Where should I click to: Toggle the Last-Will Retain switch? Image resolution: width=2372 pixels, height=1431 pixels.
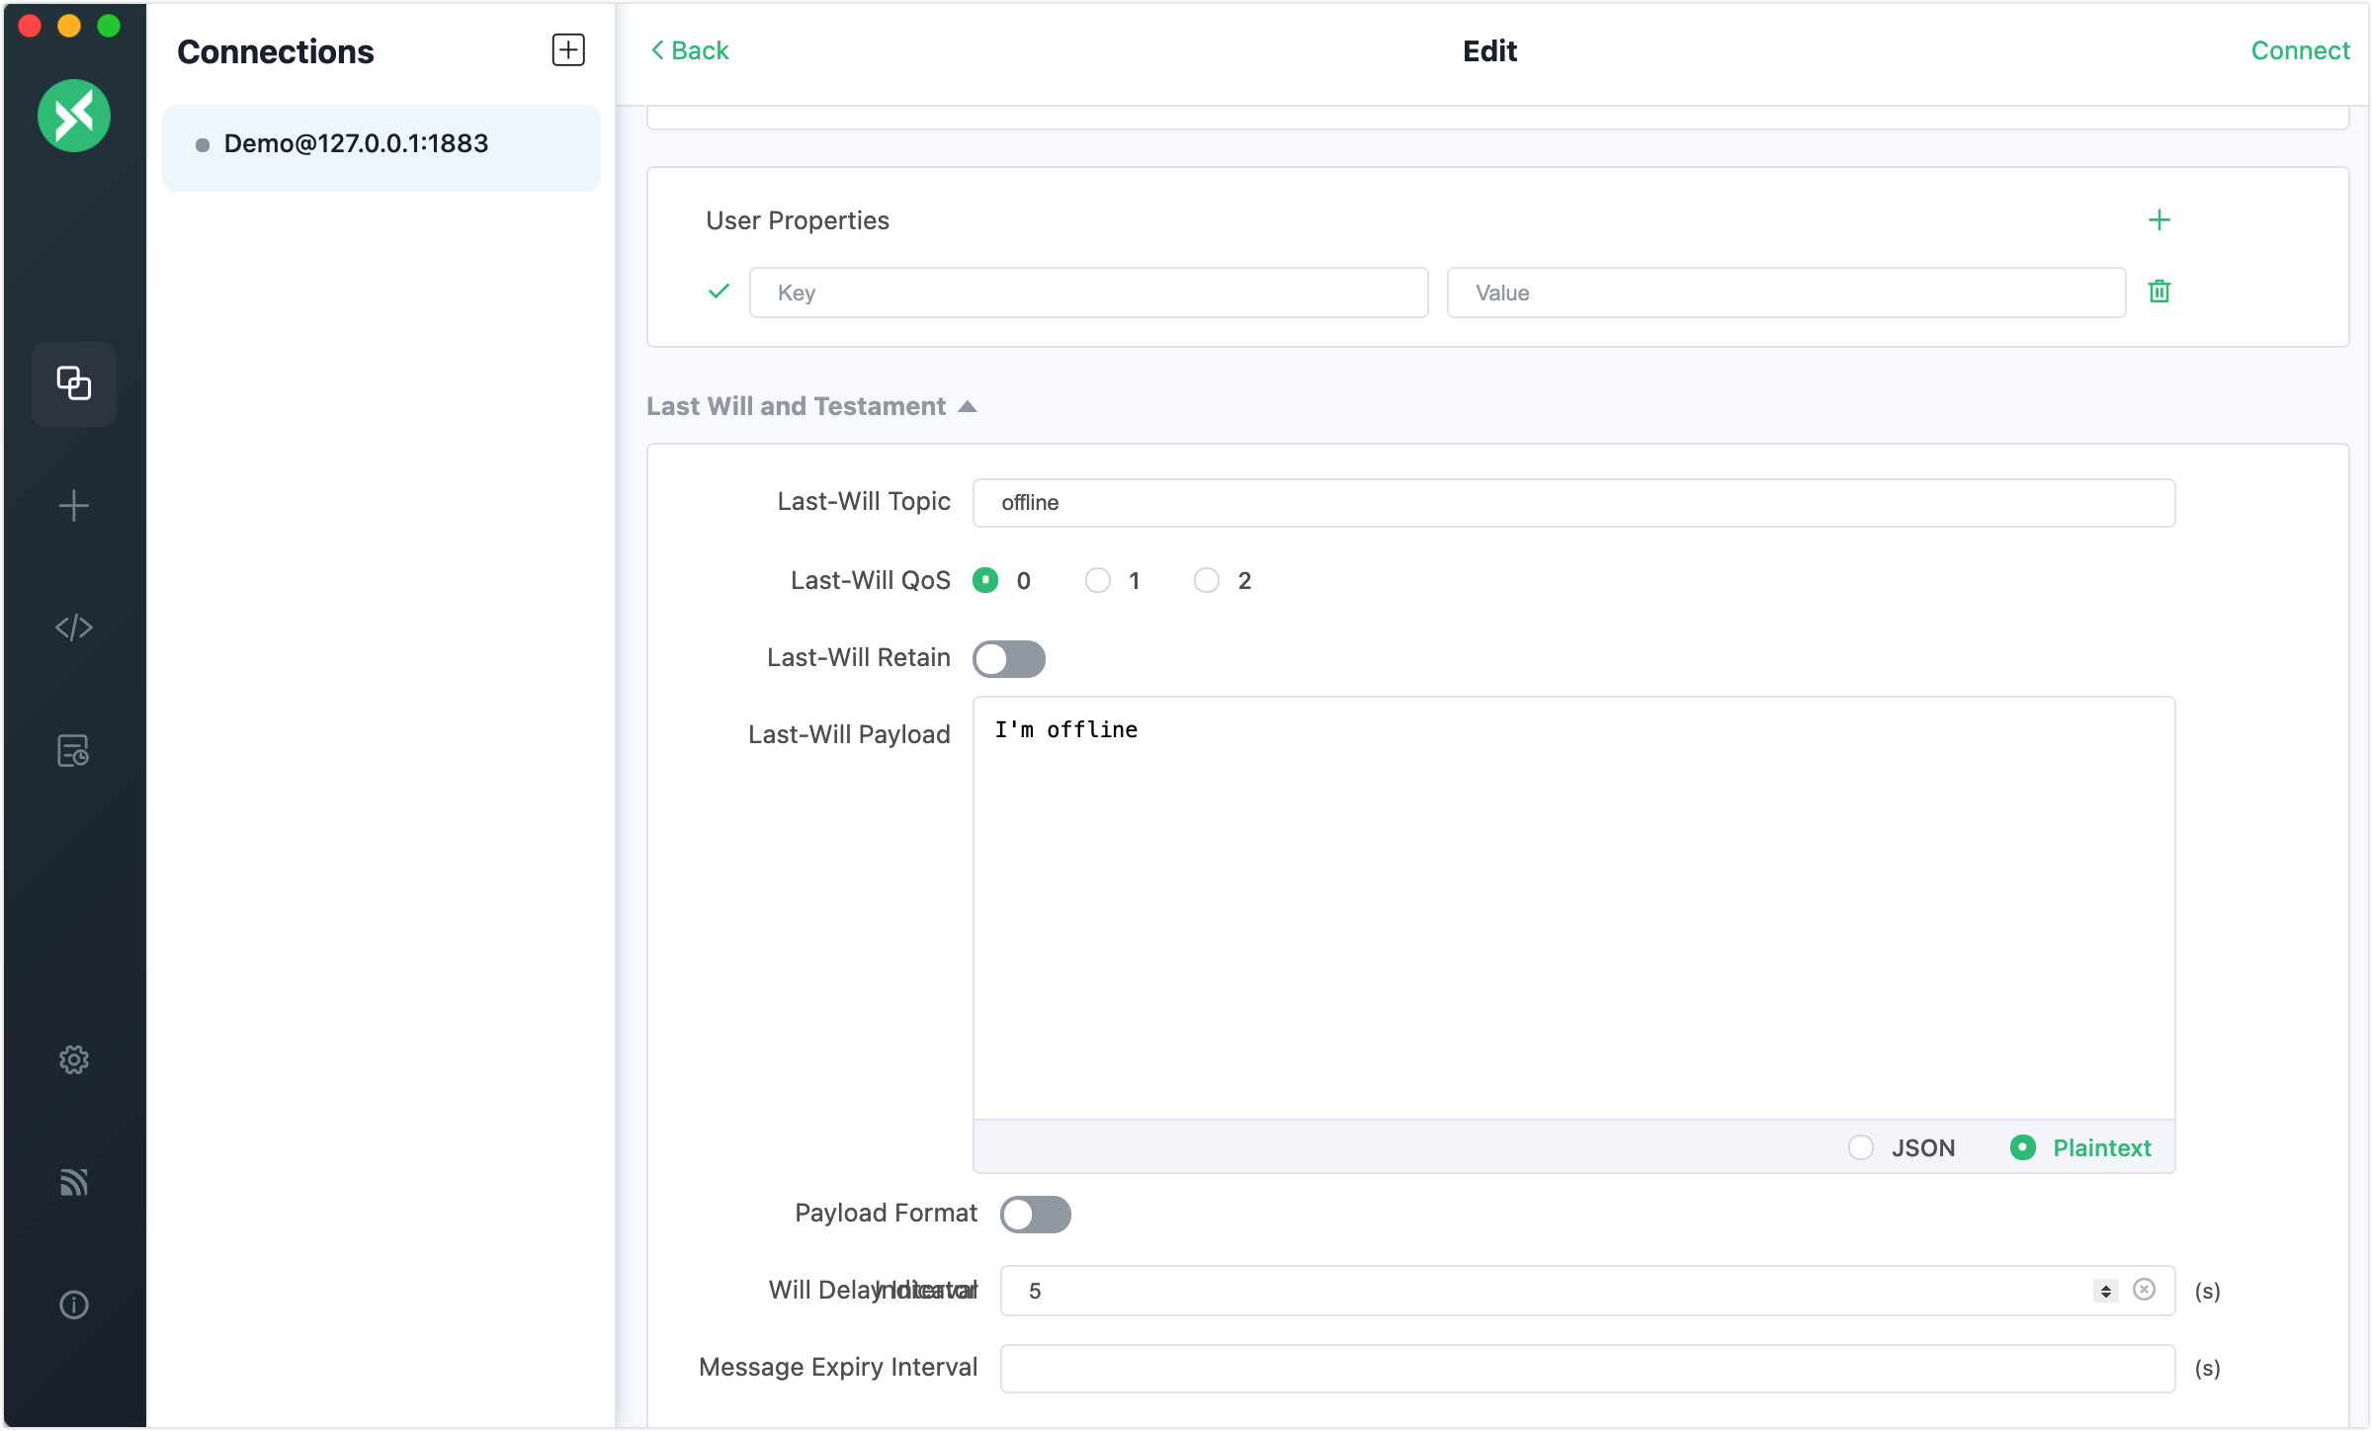1009,658
